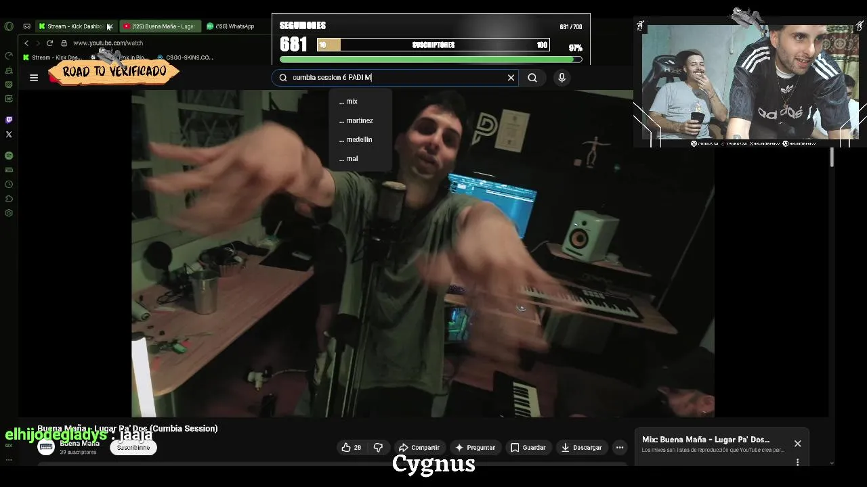Click the Mix: Buena Maña playlist title
Viewport: 867px width, 487px height.
click(x=706, y=440)
